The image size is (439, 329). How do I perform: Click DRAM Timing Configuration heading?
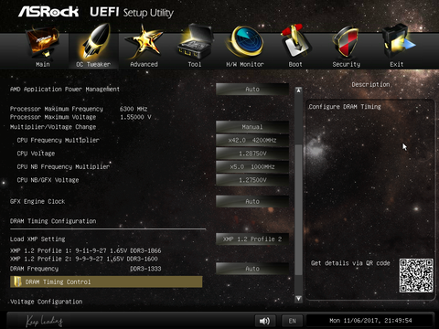(x=53, y=221)
